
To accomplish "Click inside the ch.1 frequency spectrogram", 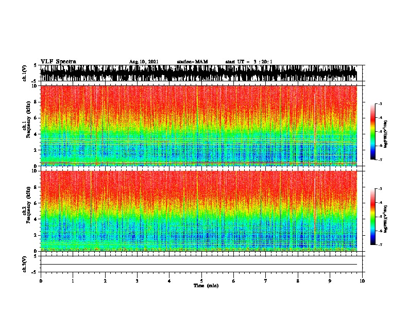I will 199,126.
